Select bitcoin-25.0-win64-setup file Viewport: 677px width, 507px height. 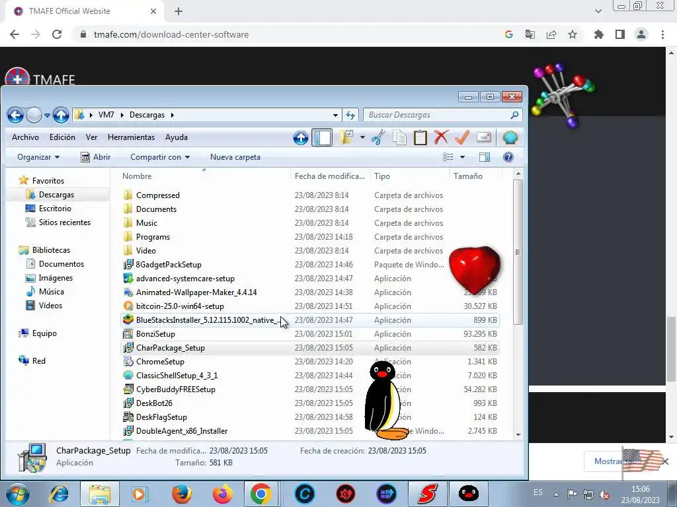click(x=180, y=306)
